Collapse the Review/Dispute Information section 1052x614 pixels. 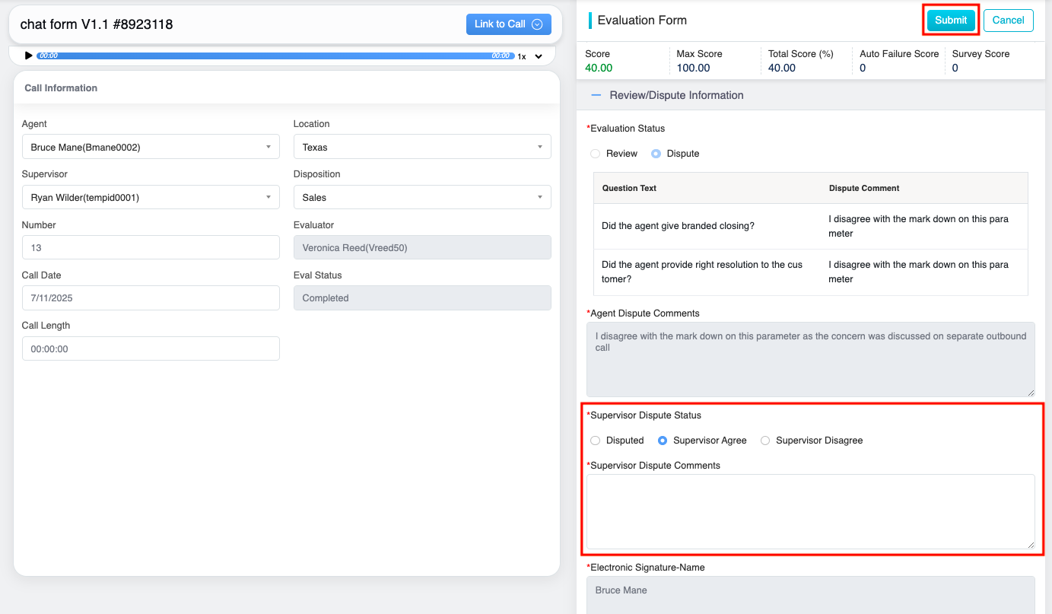click(x=596, y=95)
